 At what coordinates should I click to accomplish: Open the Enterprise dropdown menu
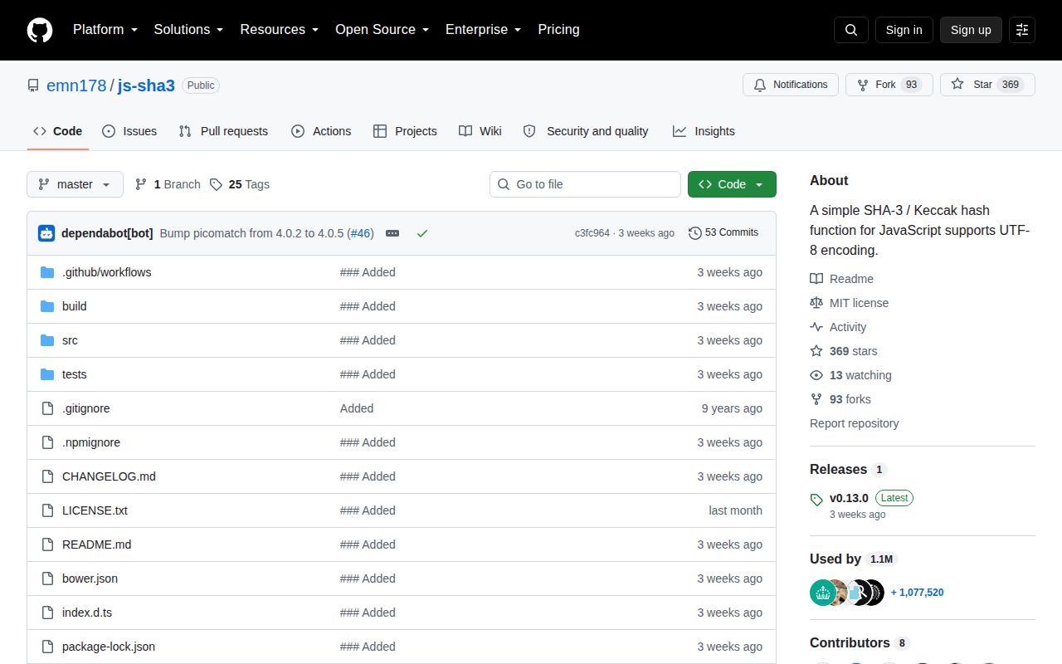[483, 30]
